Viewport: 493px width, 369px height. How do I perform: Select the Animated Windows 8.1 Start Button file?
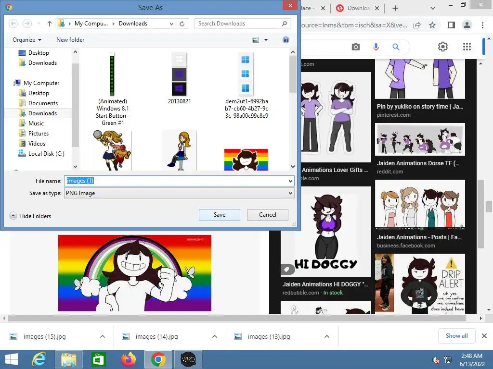point(113,89)
